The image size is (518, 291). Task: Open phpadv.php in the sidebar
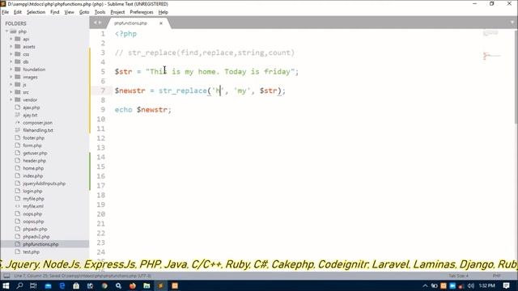[35, 229]
